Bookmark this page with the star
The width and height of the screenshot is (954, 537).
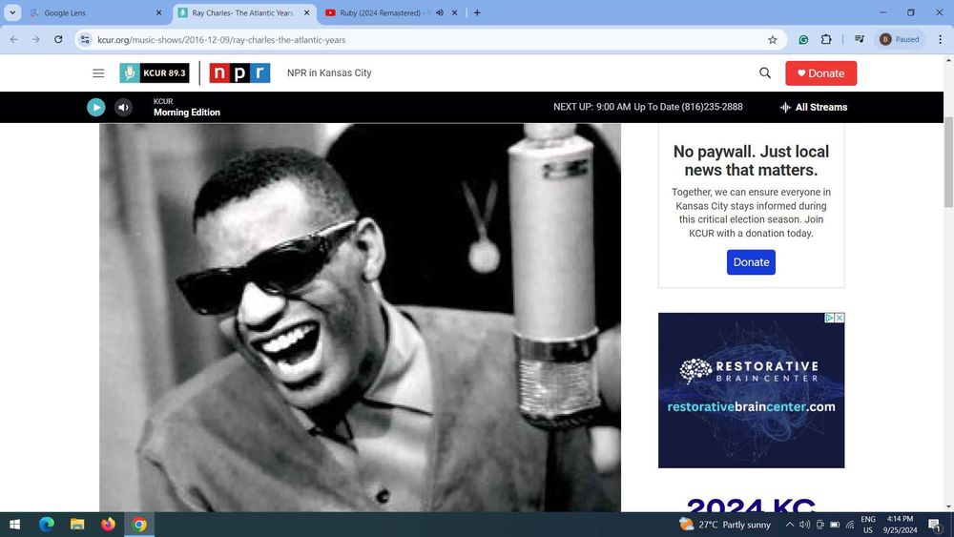click(x=773, y=39)
